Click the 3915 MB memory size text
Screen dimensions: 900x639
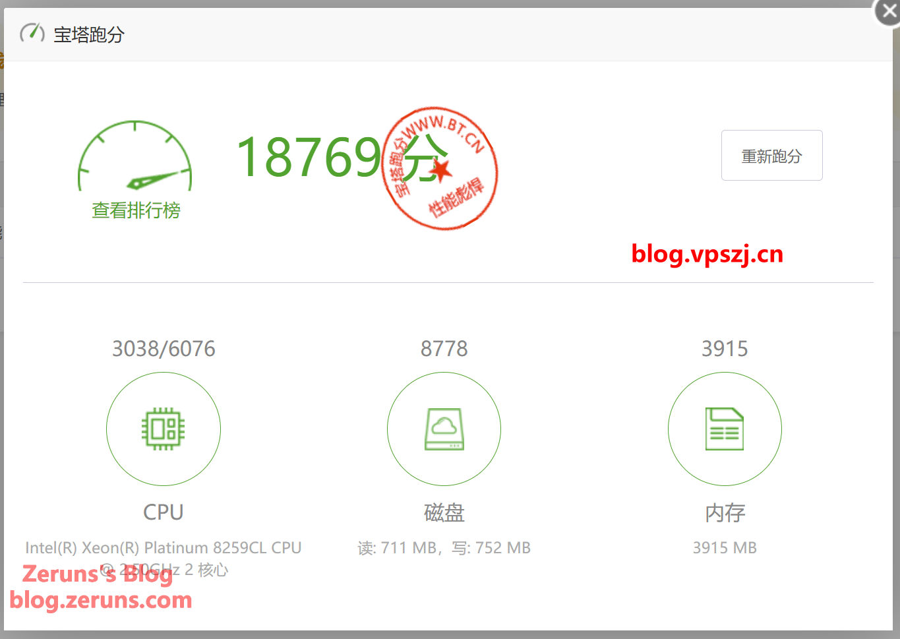tap(725, 548)
